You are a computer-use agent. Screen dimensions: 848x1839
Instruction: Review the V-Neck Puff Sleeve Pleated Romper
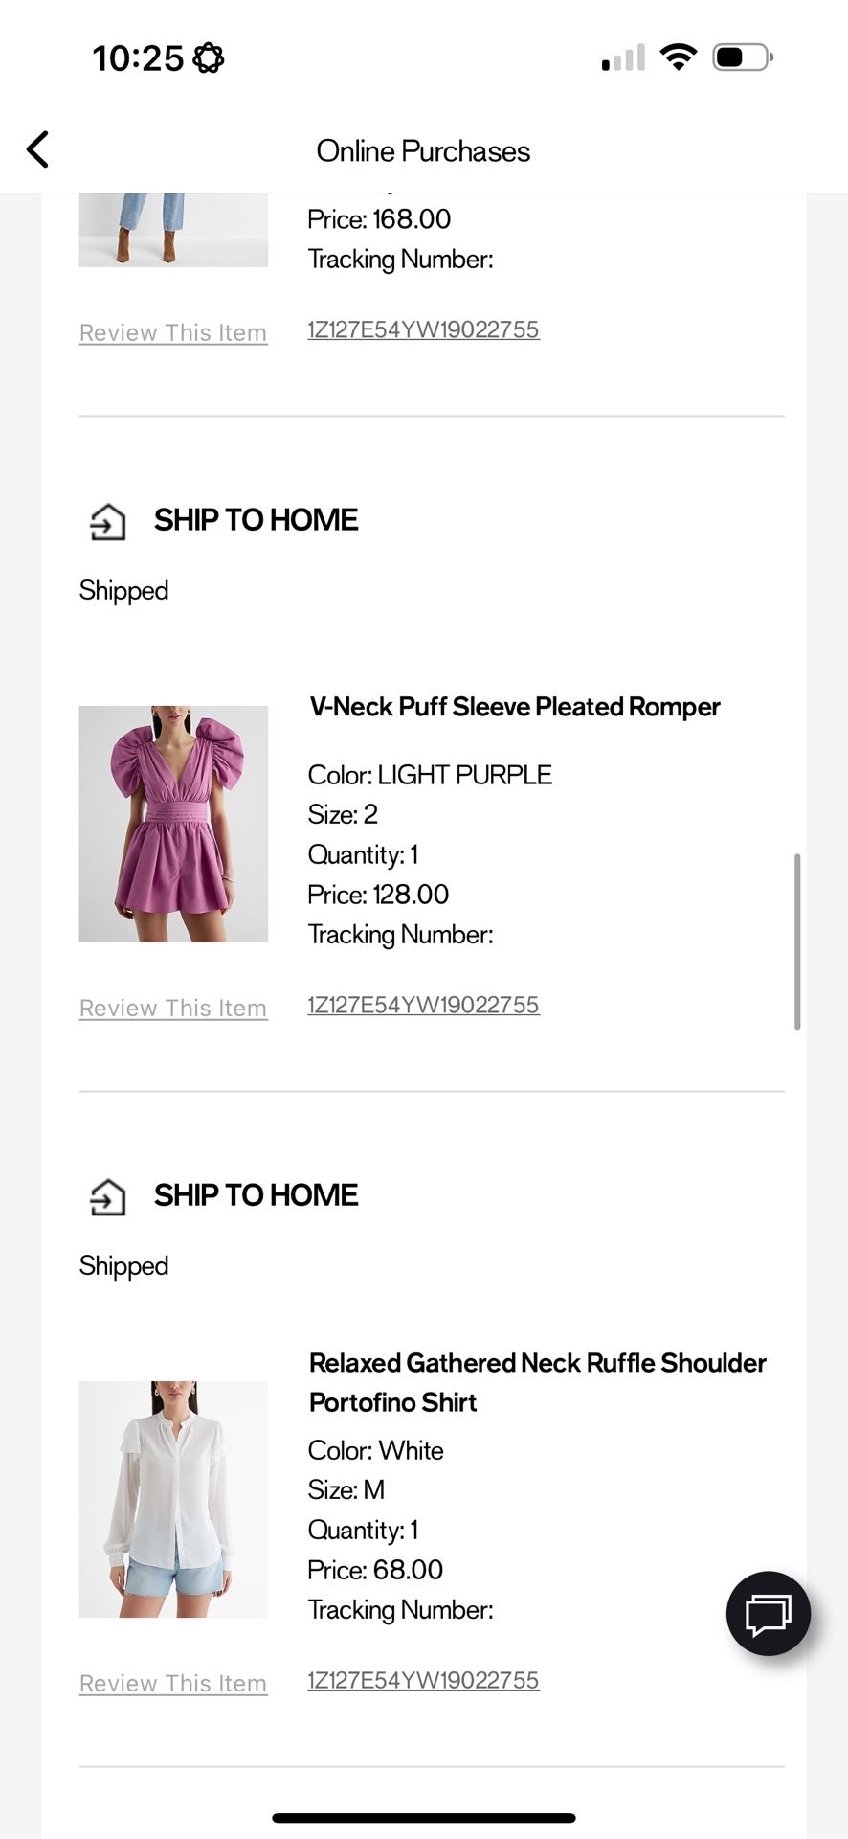173,1008
